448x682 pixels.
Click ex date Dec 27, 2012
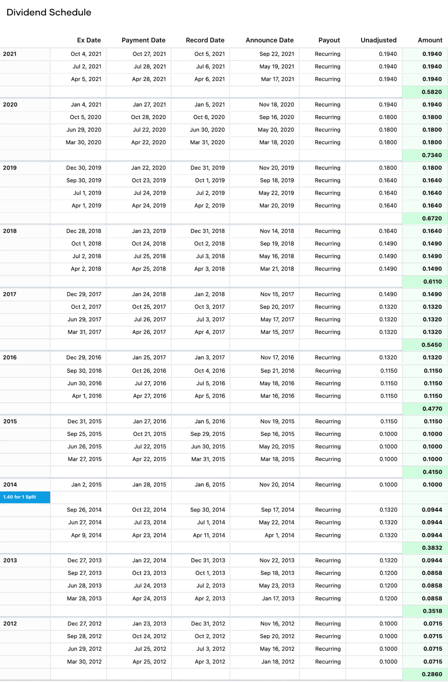(85, 623)
